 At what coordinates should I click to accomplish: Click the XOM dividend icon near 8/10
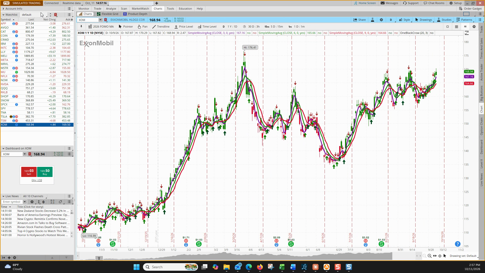pyautogui.click(x=381, y=244)
